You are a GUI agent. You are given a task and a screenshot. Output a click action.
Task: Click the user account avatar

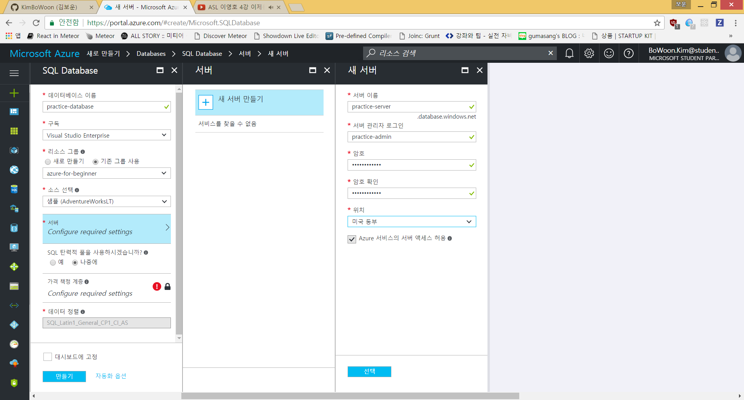pyautogui.click(x=733, y=53)
